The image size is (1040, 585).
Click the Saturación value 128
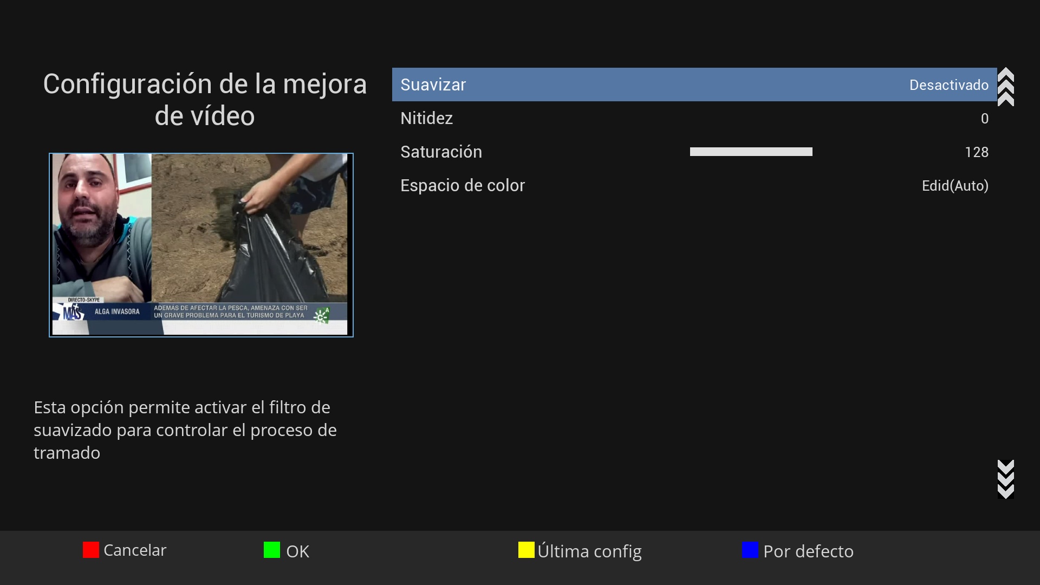(x=976, y=152)
